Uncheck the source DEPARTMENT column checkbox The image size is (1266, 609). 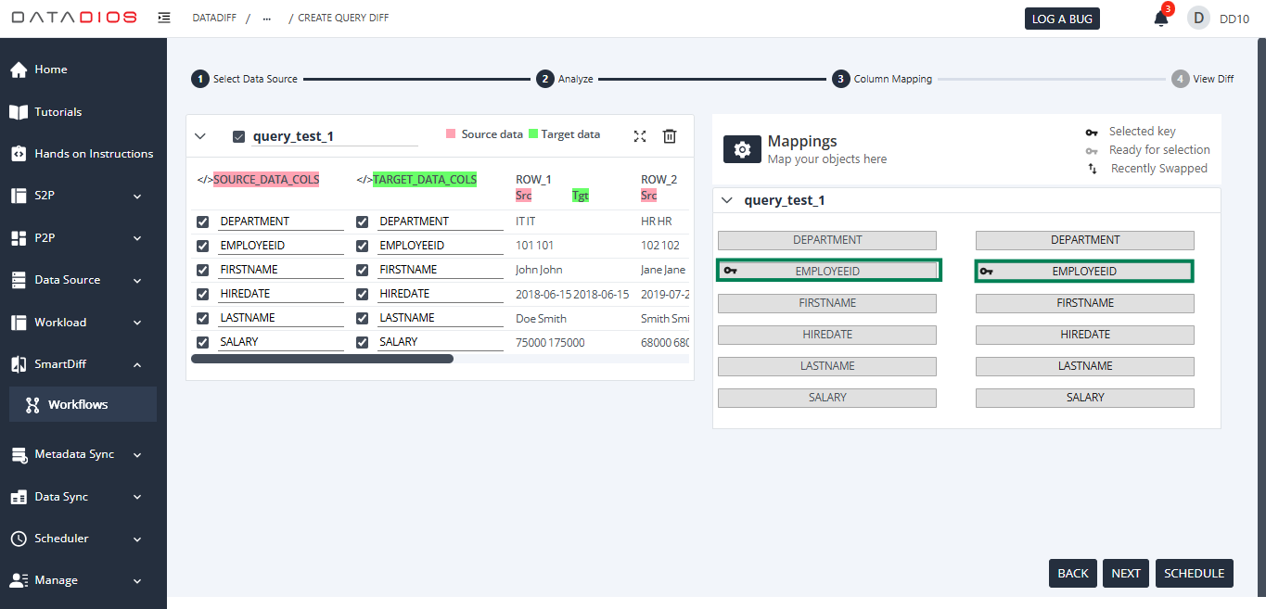(203, 222)
